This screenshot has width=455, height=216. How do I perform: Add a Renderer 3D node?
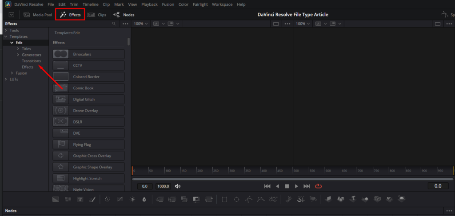(x=402, y=199)
